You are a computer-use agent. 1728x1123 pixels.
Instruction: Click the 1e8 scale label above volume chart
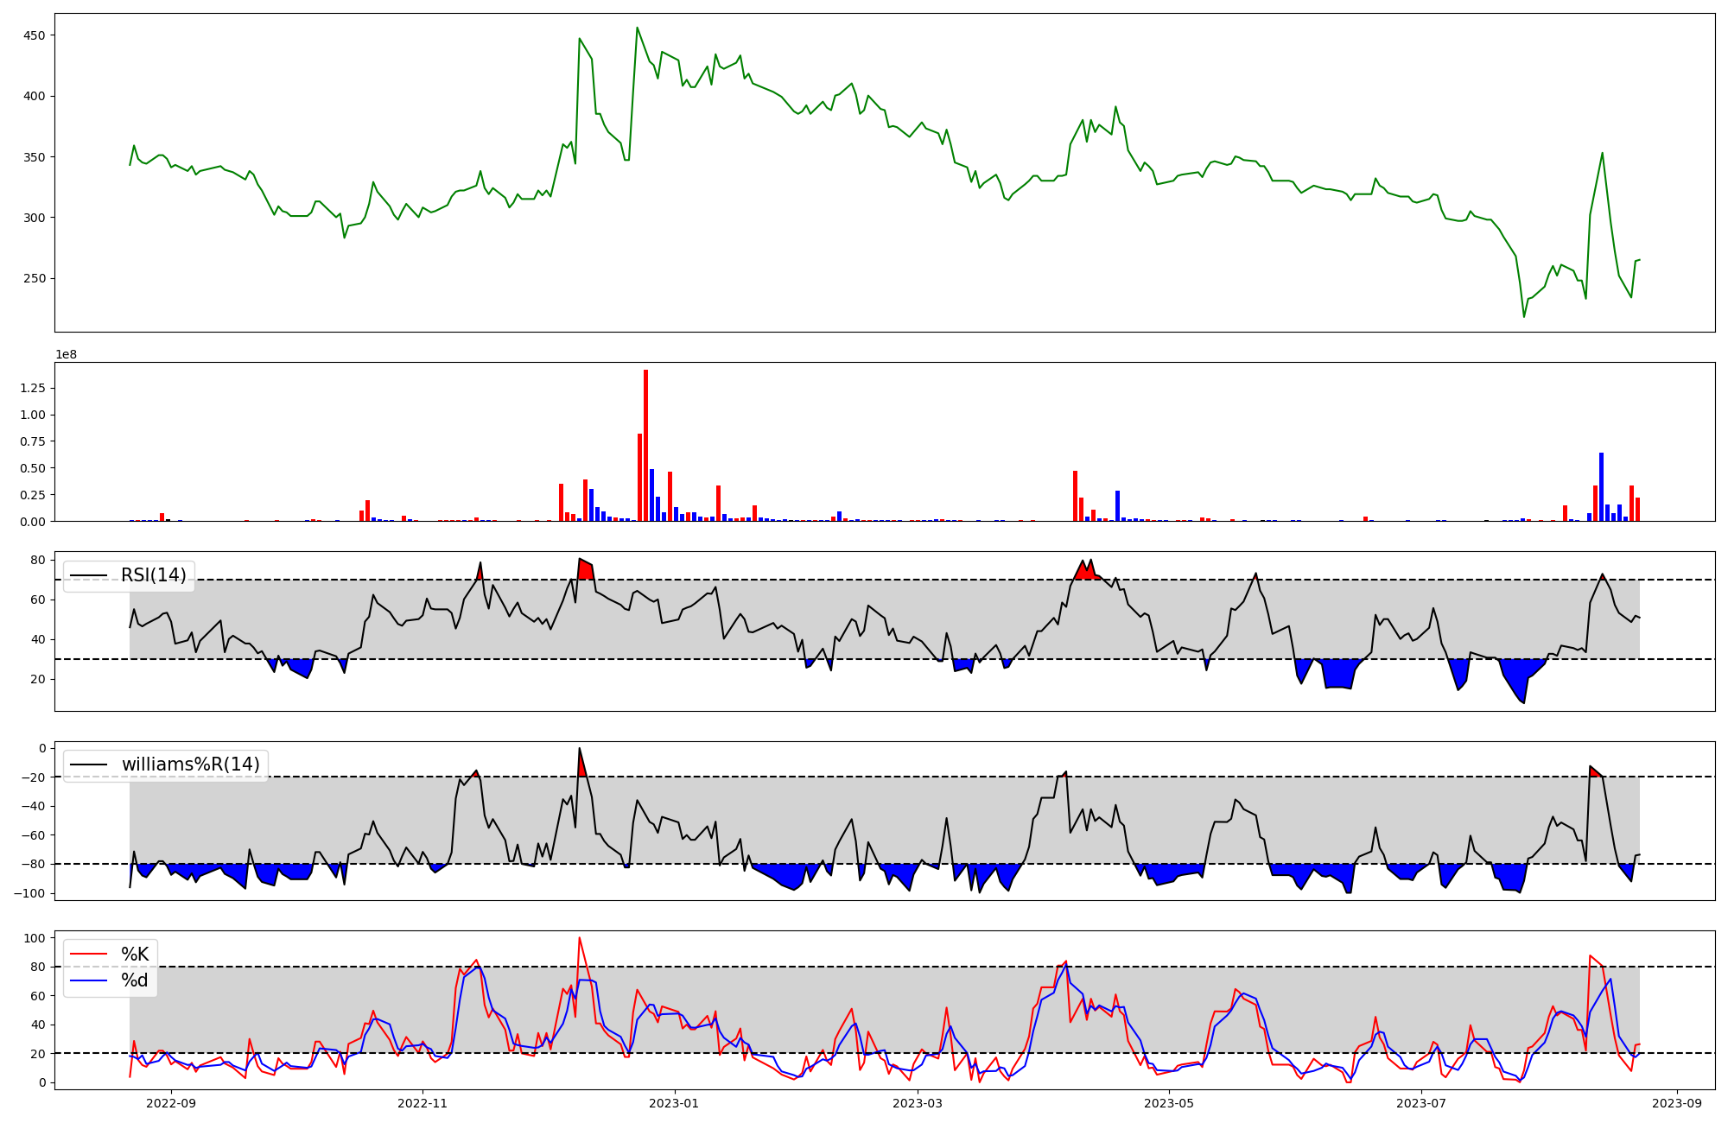click(67, 355)
